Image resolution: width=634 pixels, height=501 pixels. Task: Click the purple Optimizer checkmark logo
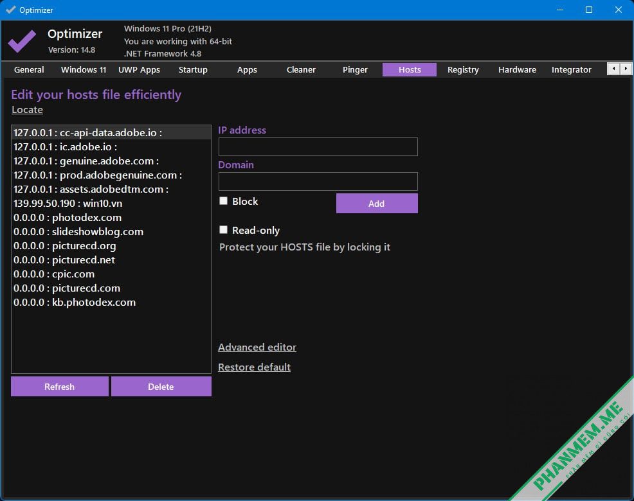coord(23,41)
